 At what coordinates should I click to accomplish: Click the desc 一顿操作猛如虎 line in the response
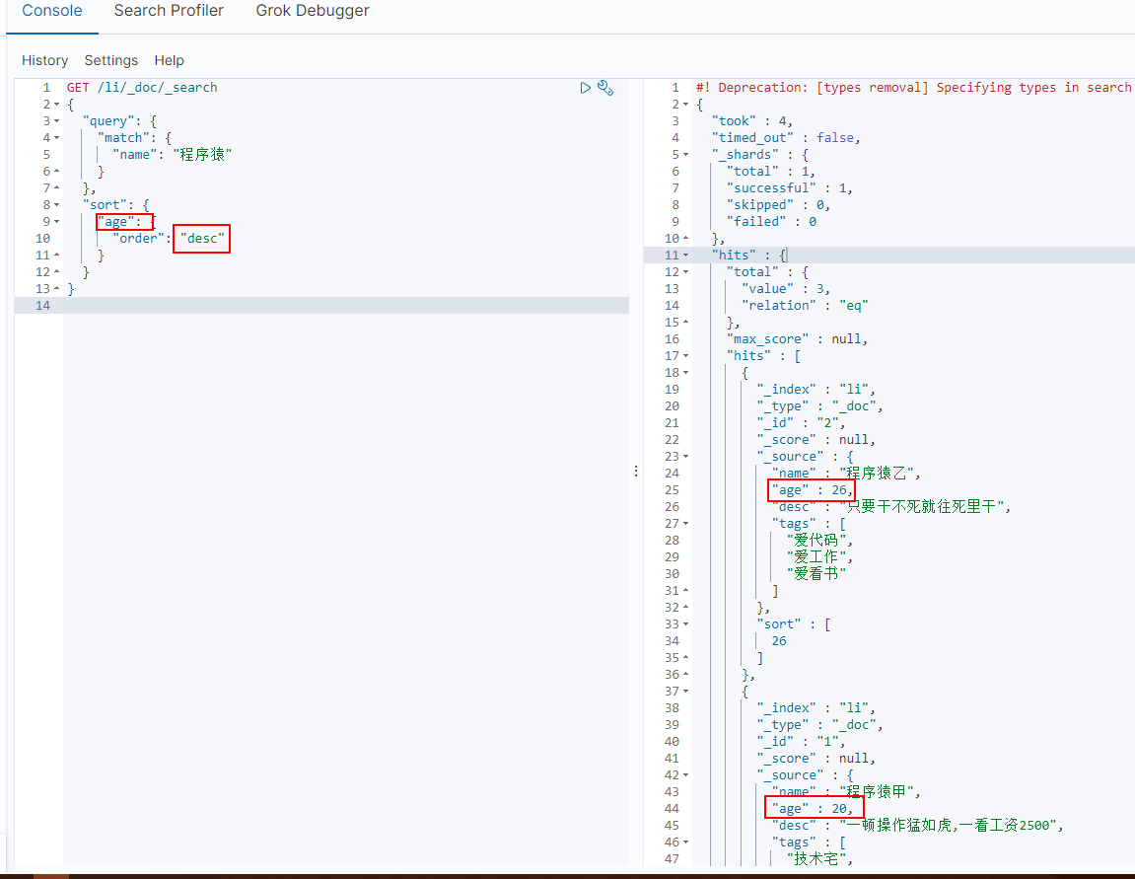[x=917, y=826]
